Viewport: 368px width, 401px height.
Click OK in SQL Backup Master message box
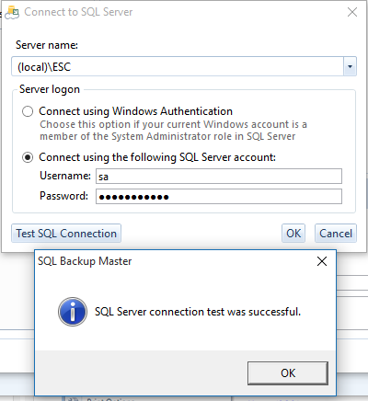(288, 373)
